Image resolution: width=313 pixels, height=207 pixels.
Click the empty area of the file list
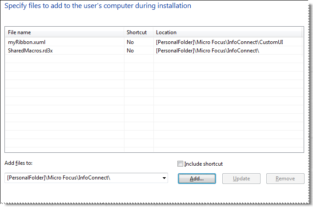pyautogui.click(x=153, y=111)
